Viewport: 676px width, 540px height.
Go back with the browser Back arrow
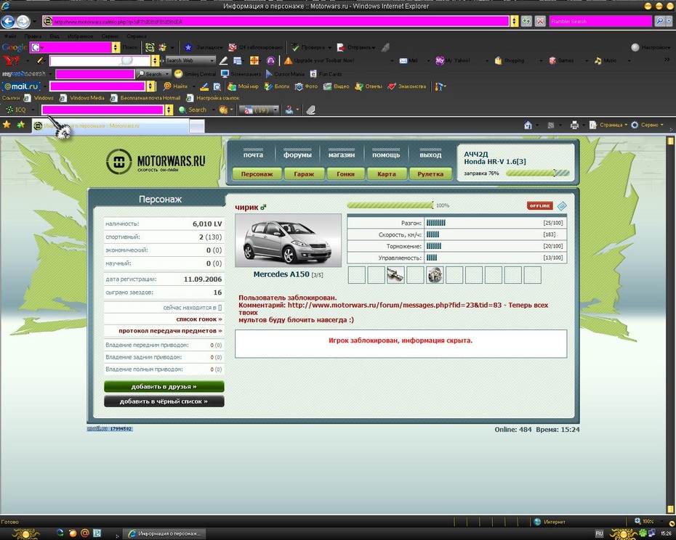pos(8,21)
